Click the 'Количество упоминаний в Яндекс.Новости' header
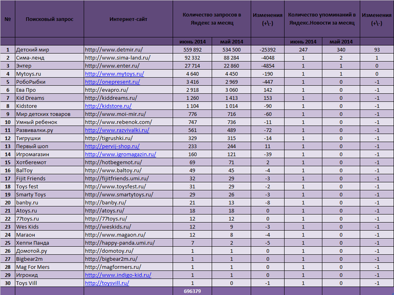The width and height of the screenshot is (394, 295). click(x=322, y=19)
